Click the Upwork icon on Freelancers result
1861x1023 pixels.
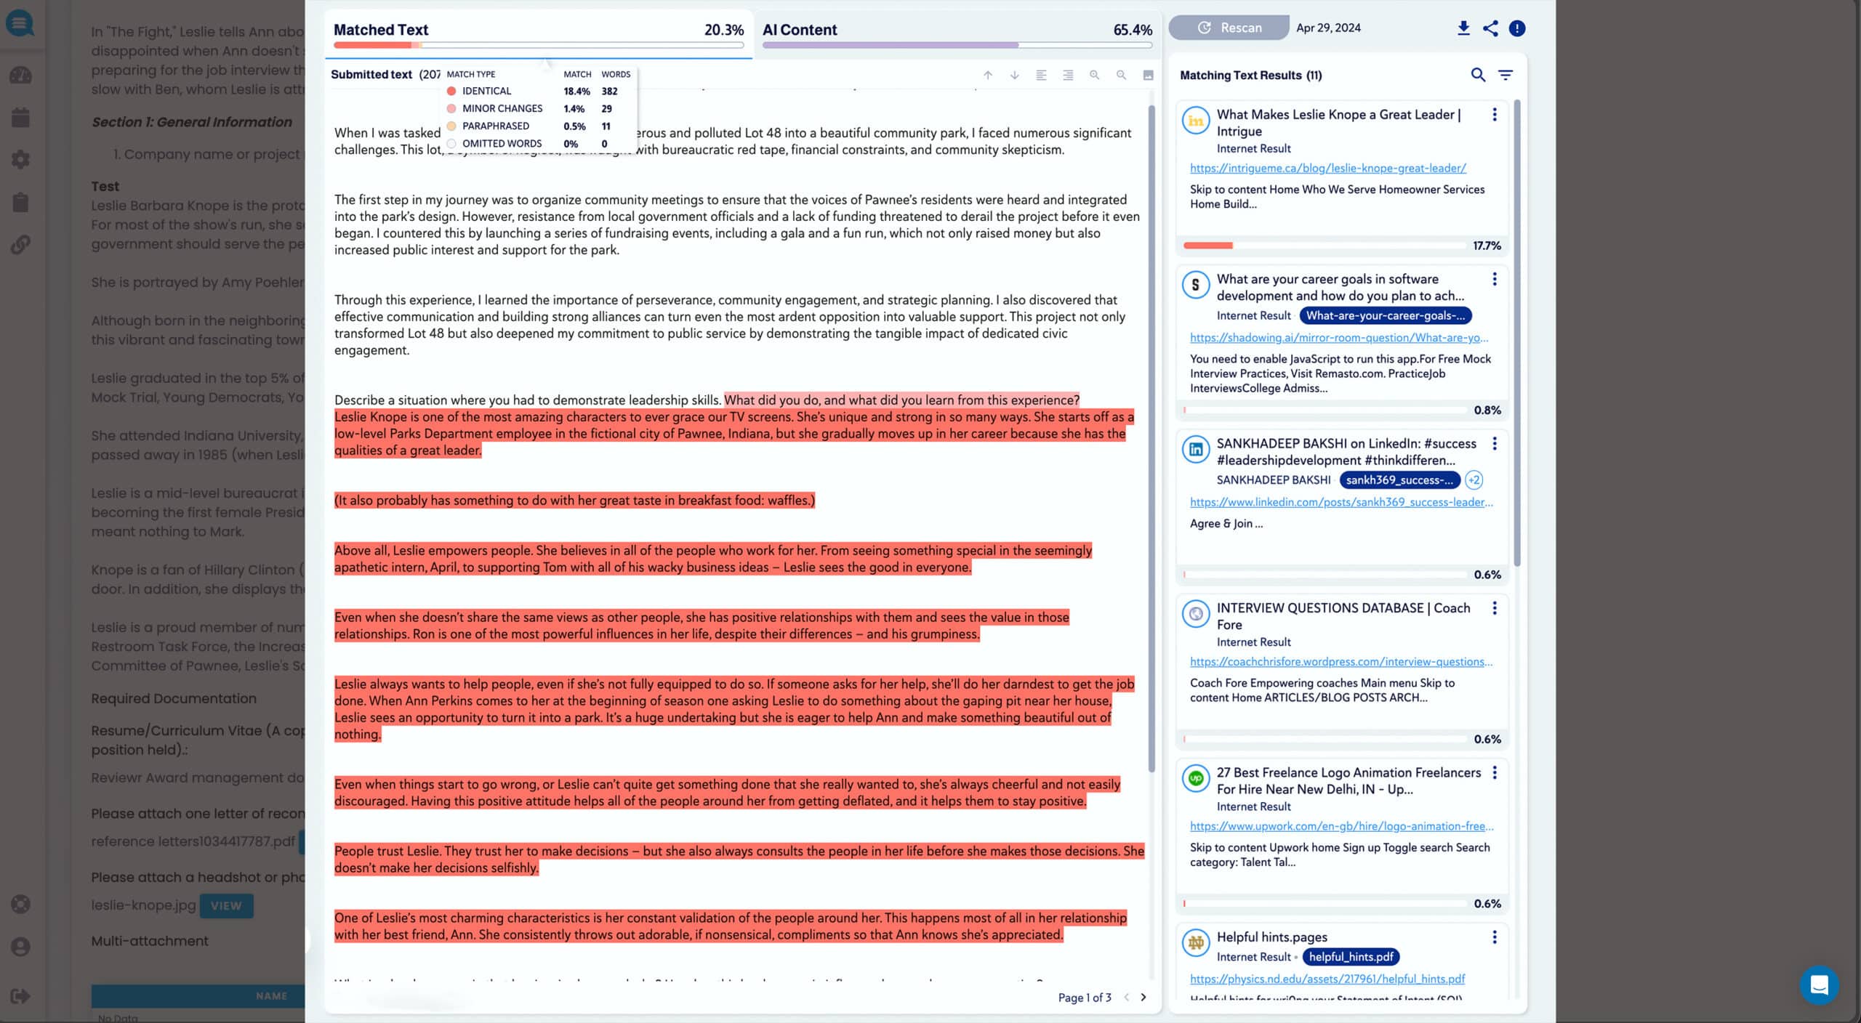click(1196, 778)
